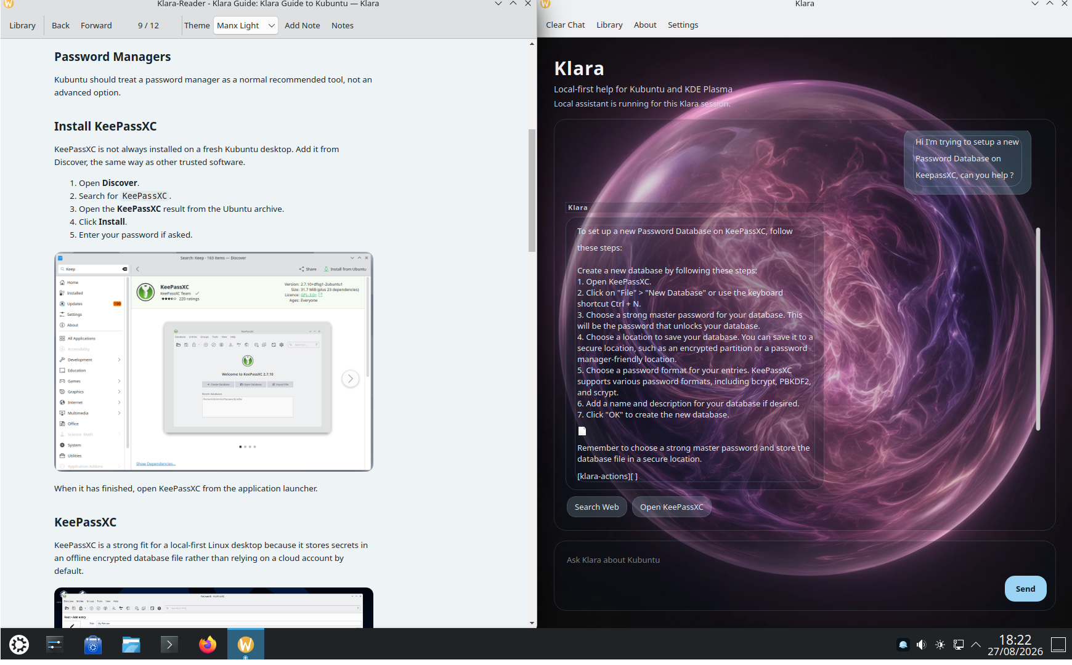Open the Discover KeePassXC screenshot image
This screenshot has width=1072, height=665.
coord(214,361)
